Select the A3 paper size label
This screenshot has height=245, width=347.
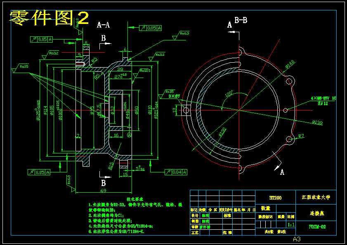pos(297,239)
